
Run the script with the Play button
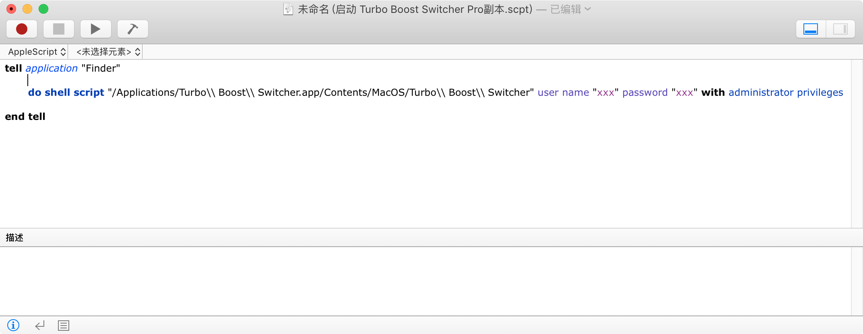coord(96,29)
